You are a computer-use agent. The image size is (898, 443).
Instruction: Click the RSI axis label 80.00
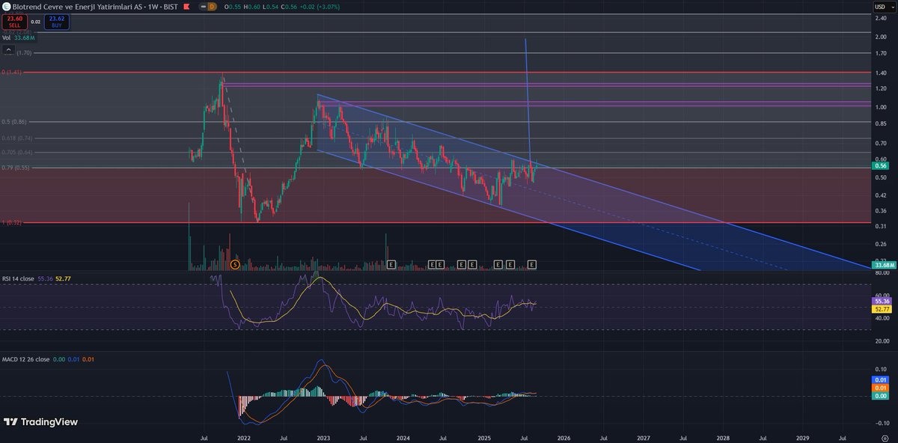point(881,273)
